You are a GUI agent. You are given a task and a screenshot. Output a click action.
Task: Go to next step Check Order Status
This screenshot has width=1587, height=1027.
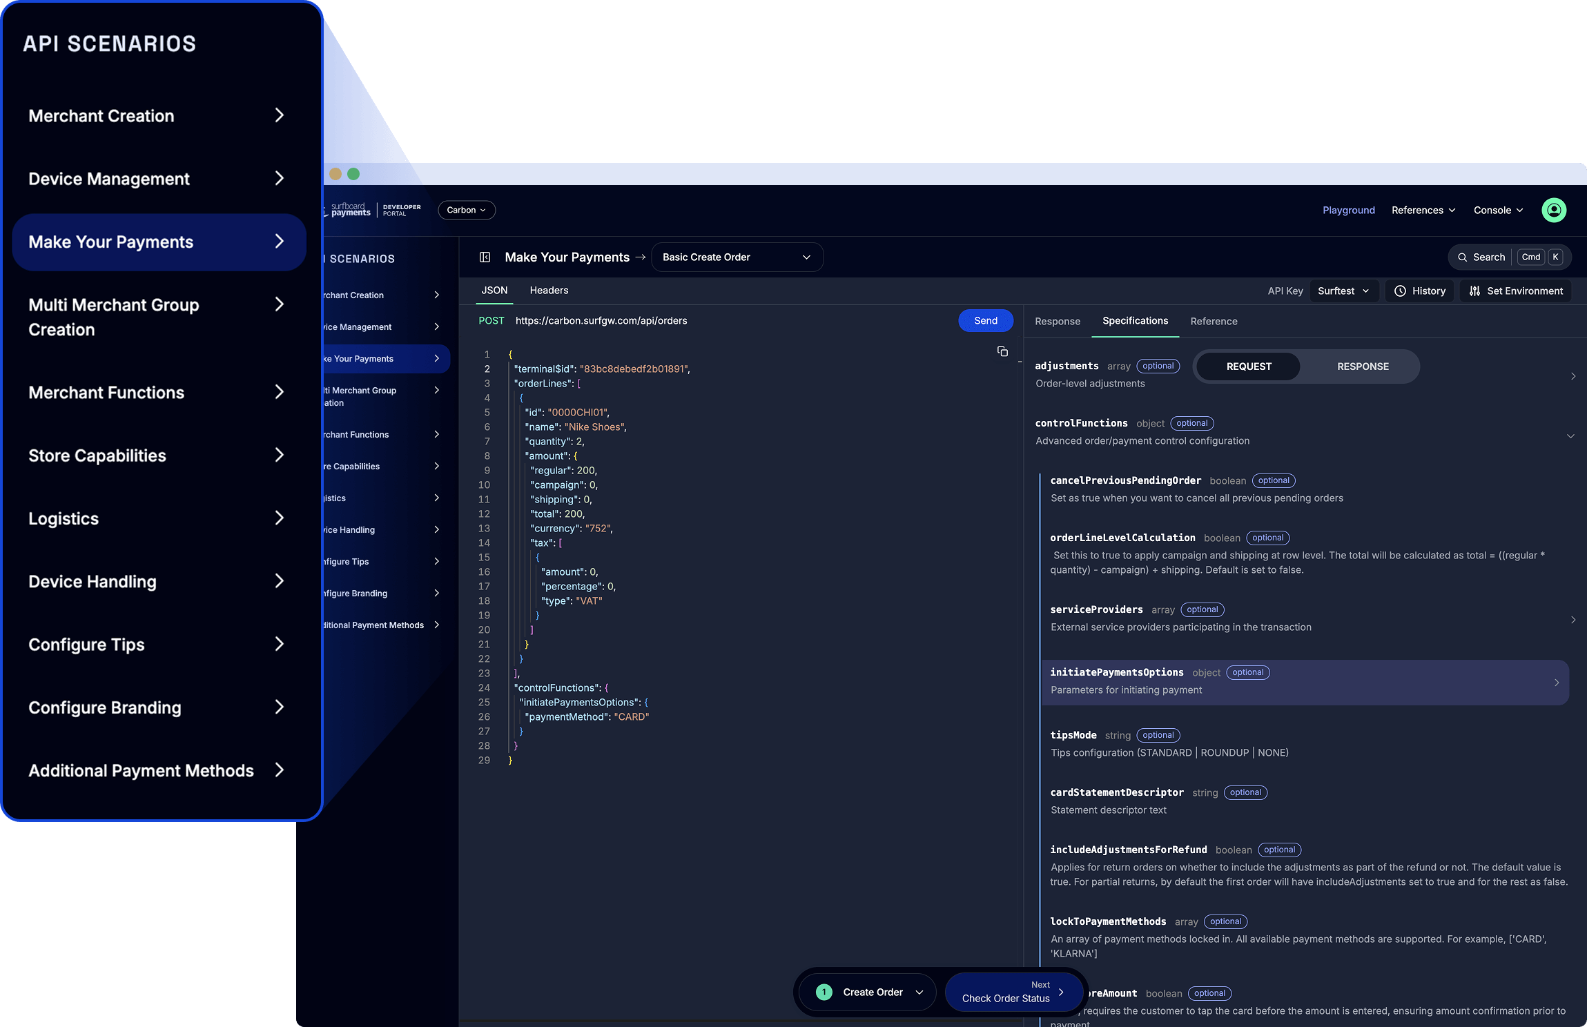click(x=1012, y=992)
